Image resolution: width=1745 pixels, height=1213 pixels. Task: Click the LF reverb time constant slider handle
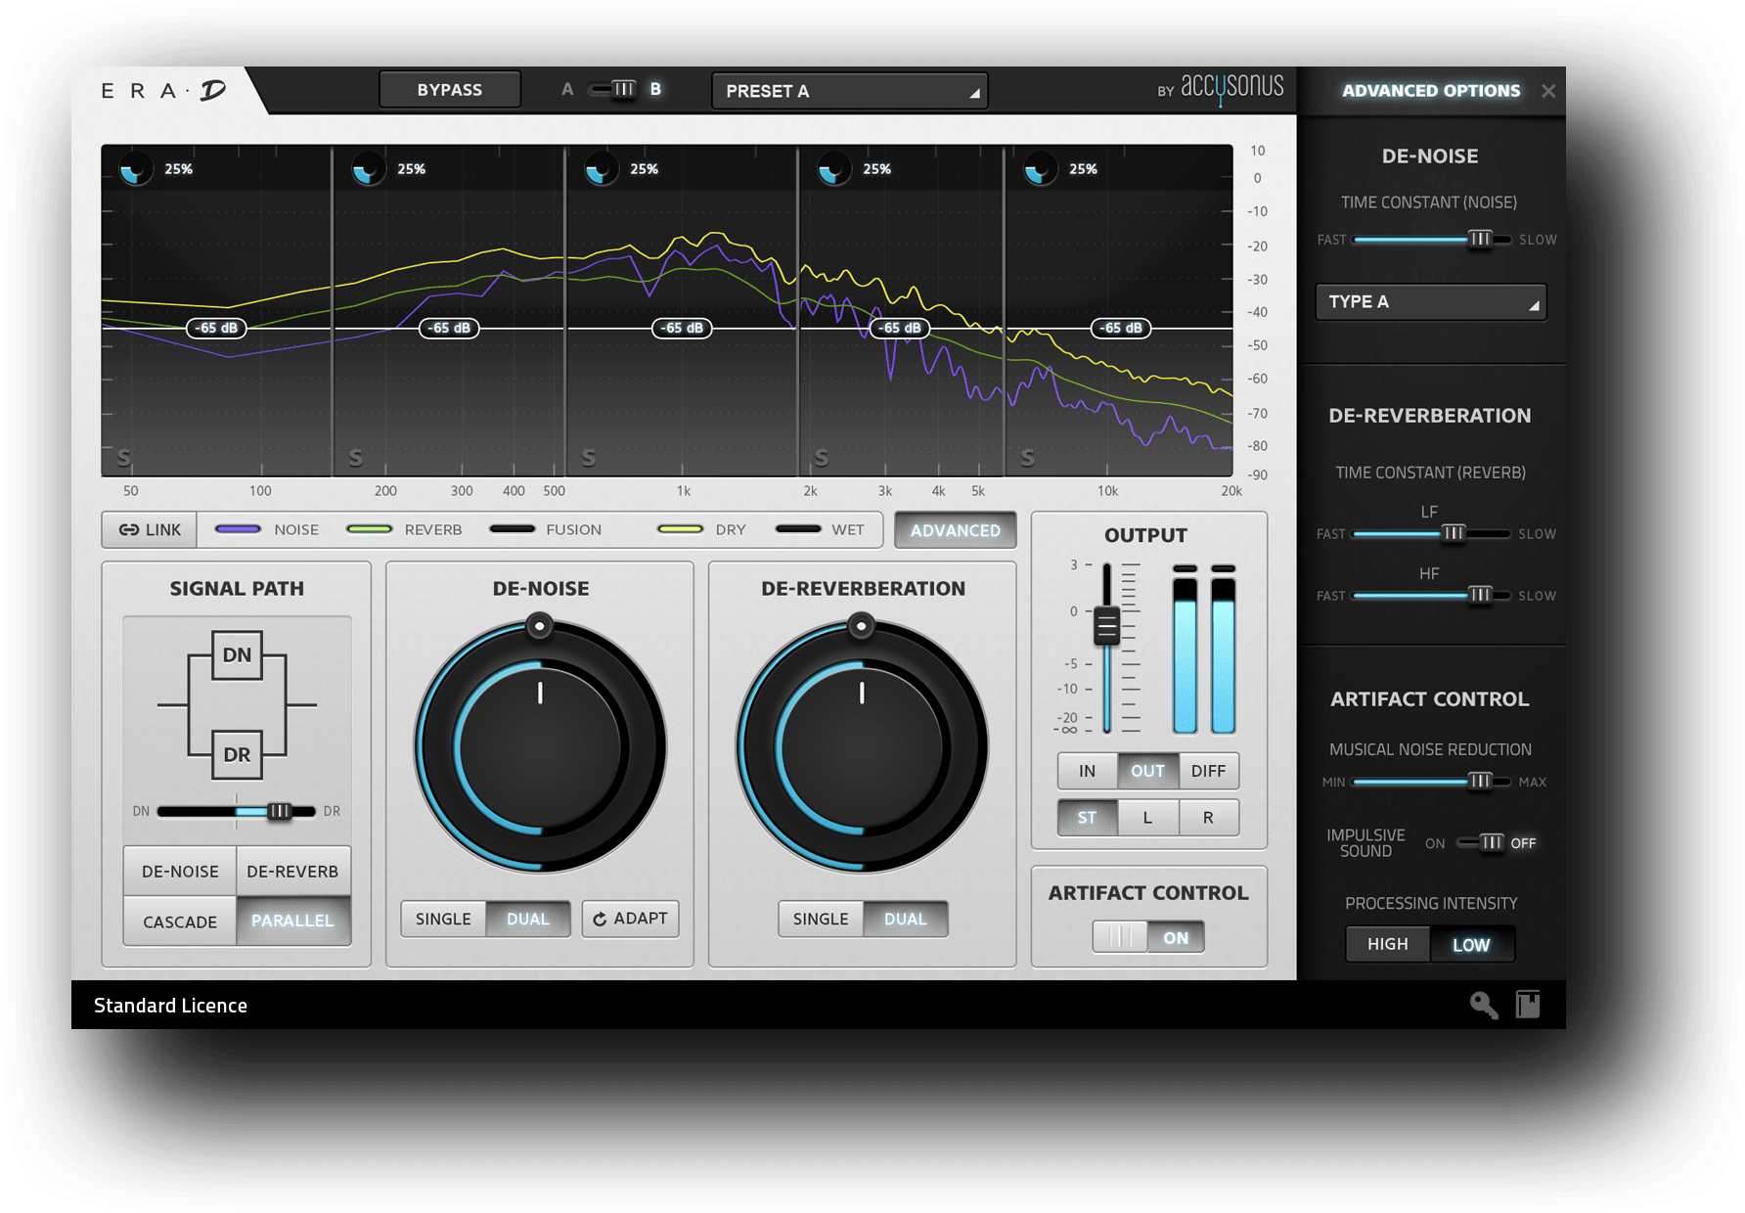click(1454, 533)
